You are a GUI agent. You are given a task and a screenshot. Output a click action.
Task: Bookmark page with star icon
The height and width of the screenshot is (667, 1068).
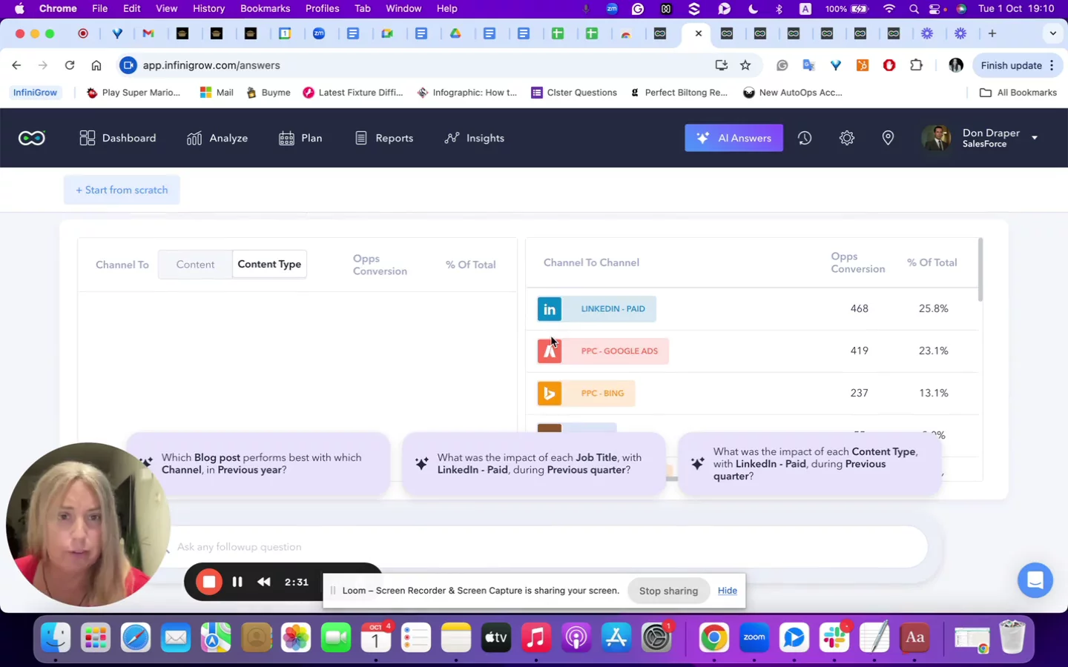[x=745, y=65]
